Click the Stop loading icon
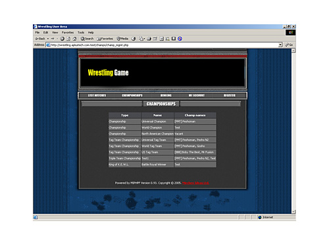The image size is (329, 246). click(x=63, y=39)
